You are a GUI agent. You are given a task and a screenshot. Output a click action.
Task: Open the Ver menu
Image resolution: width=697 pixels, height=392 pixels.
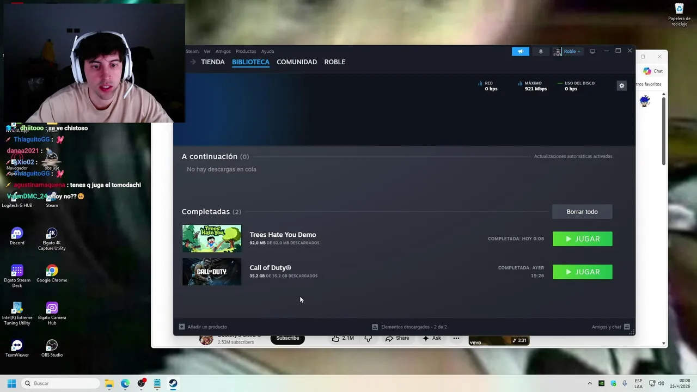pos(207,51)
